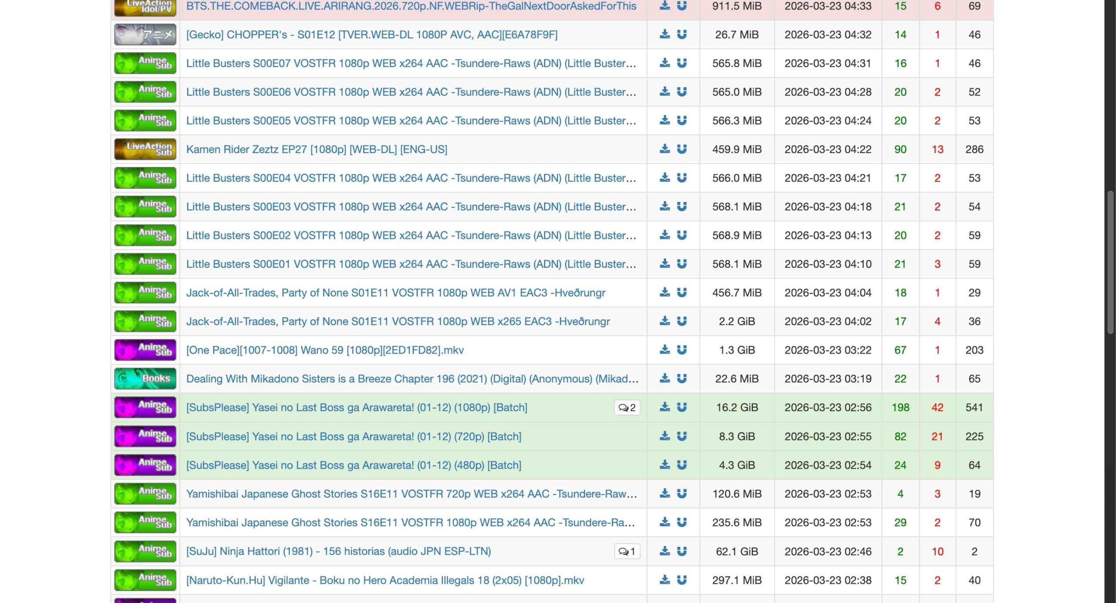Download torrent for Jack-of-All-Trades AV1 release
Viewport: 1116px width, 603px height.
[x=664, y=293]
